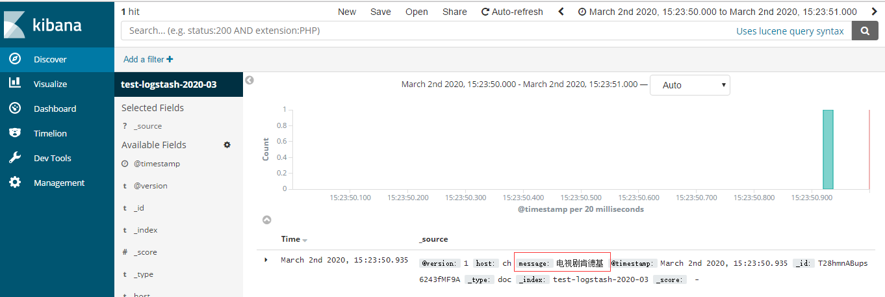Viewport: 885px width, 297px height.
Task: Click New in top menu
Action: (x=347, y=12)
